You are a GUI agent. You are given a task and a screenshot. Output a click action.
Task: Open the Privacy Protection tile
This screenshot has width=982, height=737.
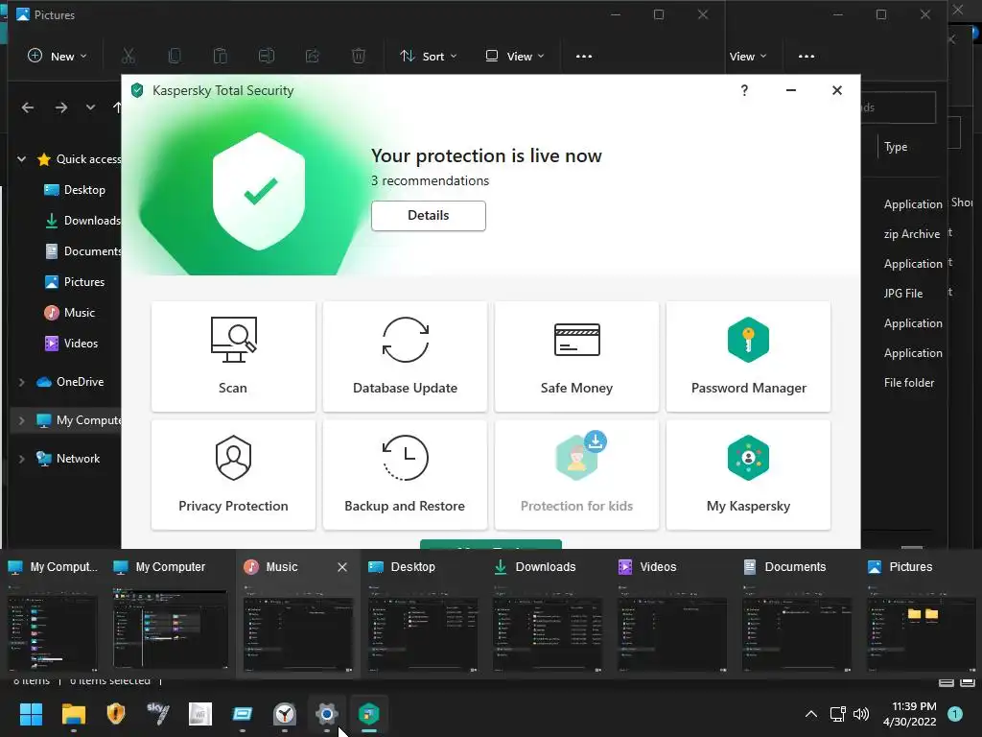click(x=233, y=474)
